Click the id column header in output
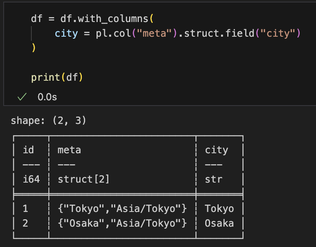316x247 pixels. pos(29,150)
